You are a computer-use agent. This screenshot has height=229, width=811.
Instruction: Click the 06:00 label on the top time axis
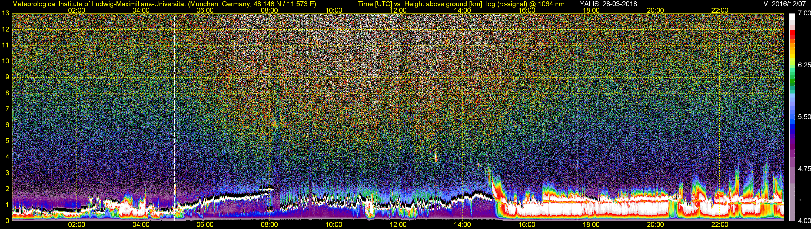pos(205,10)
